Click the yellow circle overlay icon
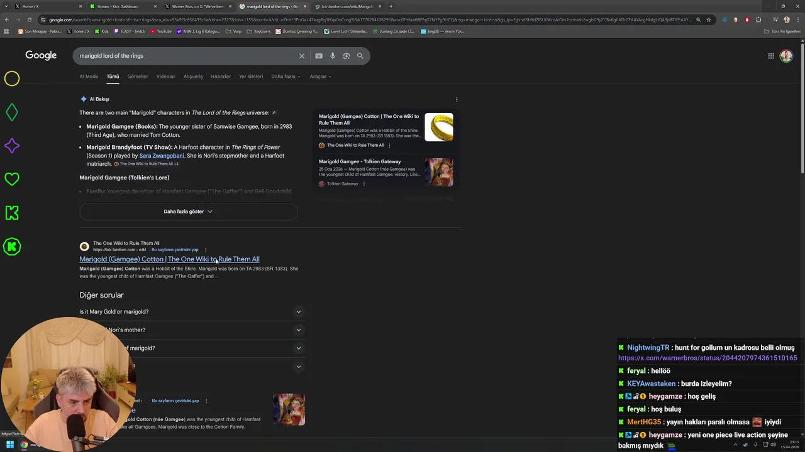Image resolution: width=805 pixels, height=452 pixels. pyautogui.click(x=12, y=78)
